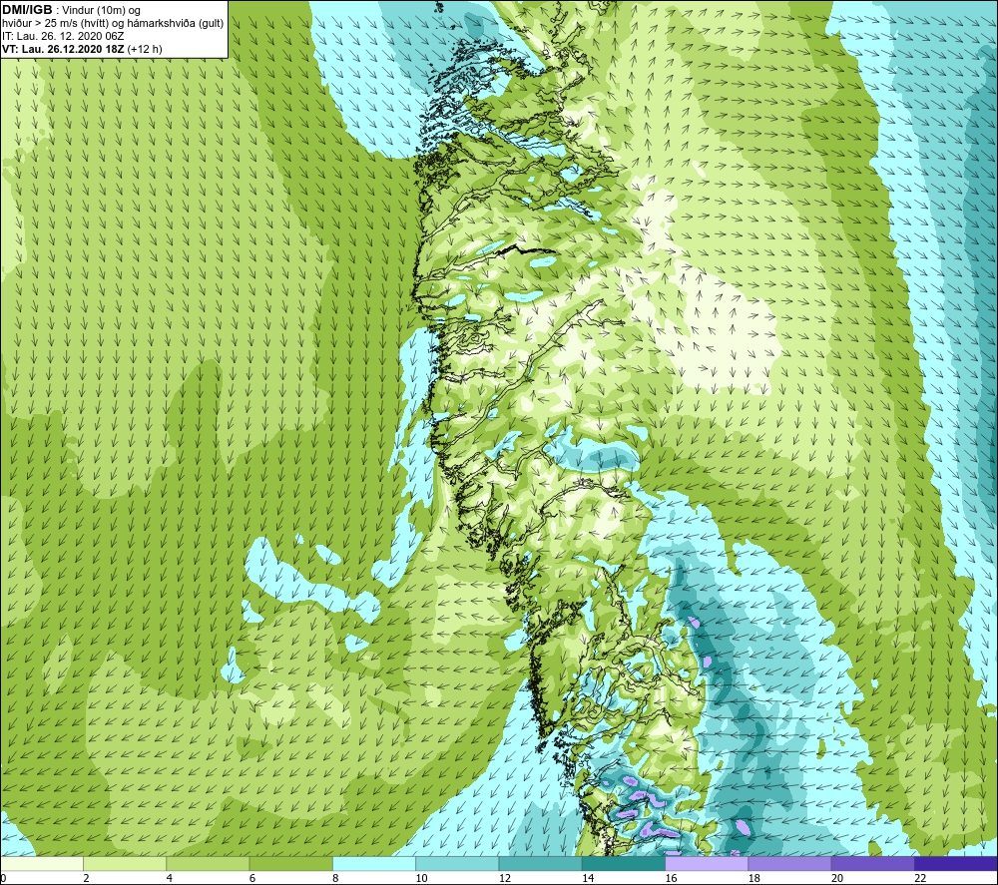
Task: Click the legend line mentioning 'hámarkshviða (gult)'
Action: pos(113,24)
